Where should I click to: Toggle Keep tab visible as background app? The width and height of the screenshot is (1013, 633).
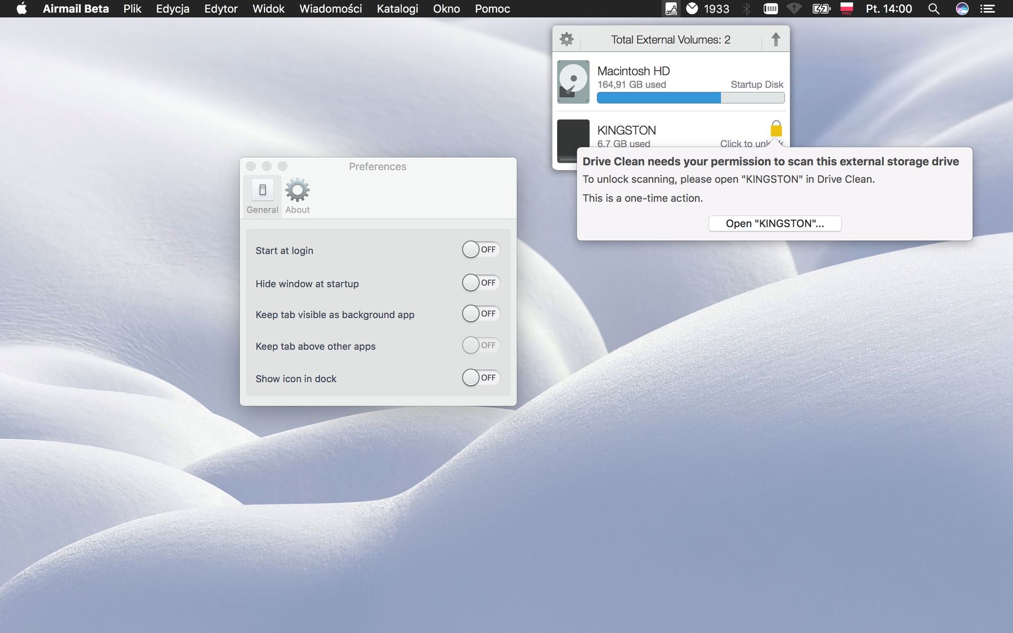(481, 314)
